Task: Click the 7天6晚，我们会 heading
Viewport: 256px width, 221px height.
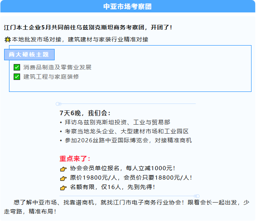Action: 85,113
